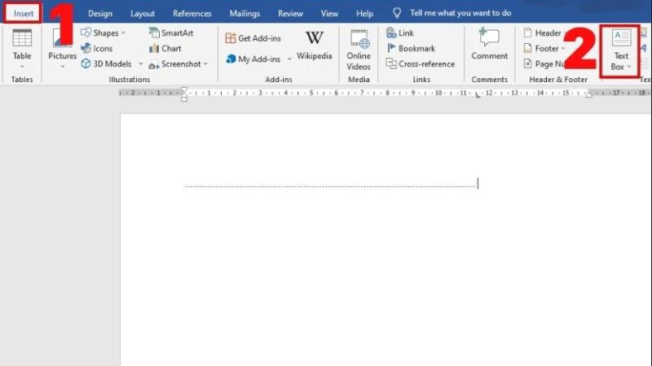Screen dimensions: 652x366
Task: Expand the Shapes dropdown
Action: (x=104, y=33)
